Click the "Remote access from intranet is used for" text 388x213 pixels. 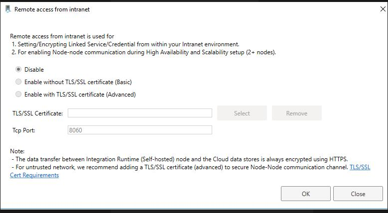click(62, 36)
